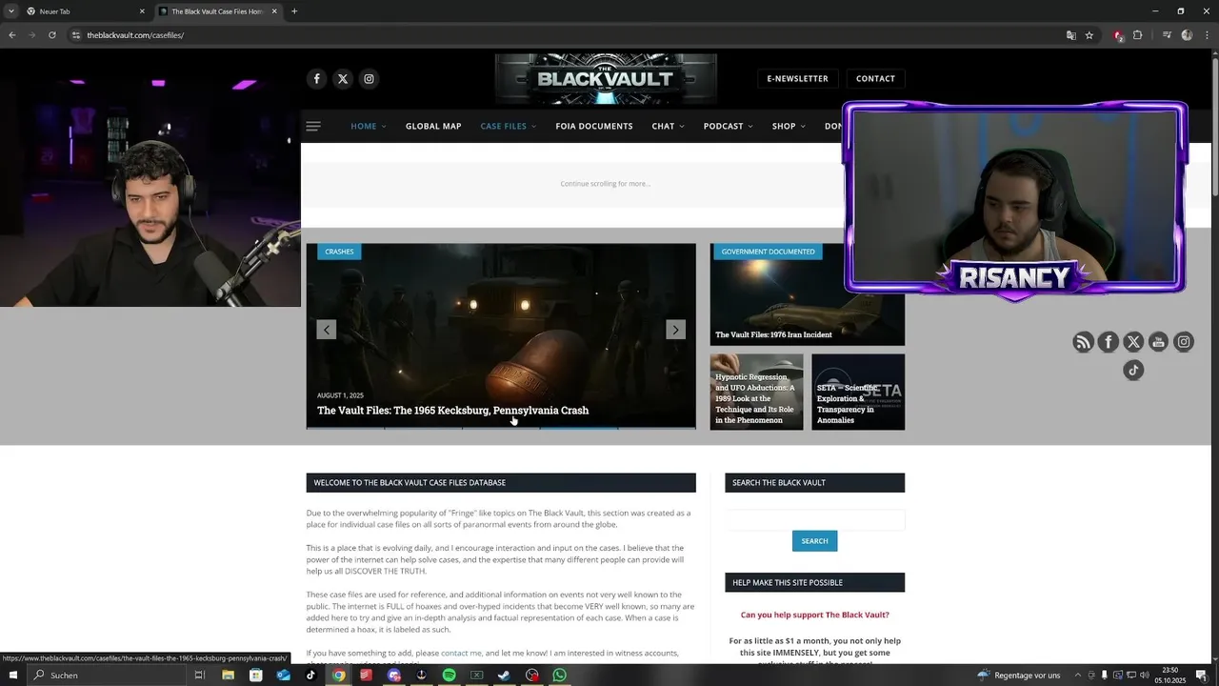Reload the page with browser refresh icon

51,35
